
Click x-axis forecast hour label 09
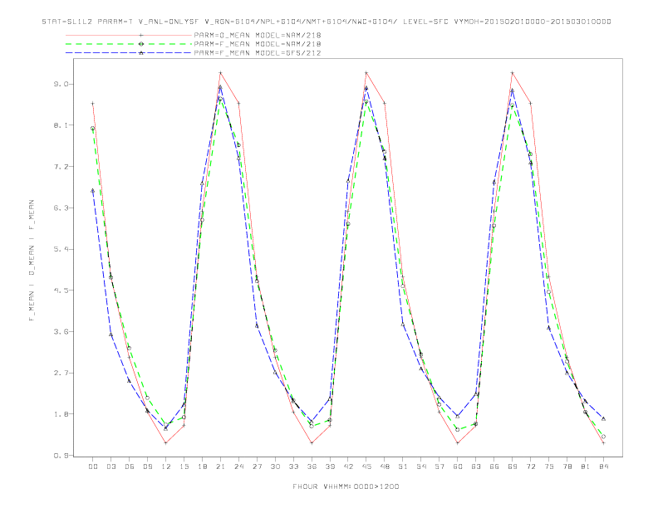(147, 466)
